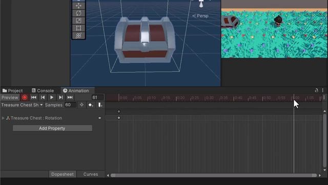
Task: Open the Console tab
Action: 43,90
